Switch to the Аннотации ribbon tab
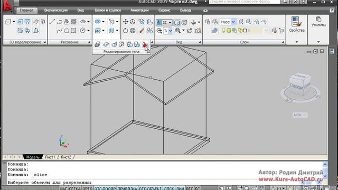This screenshot has height=190, width=338. (x=139, y=10)
